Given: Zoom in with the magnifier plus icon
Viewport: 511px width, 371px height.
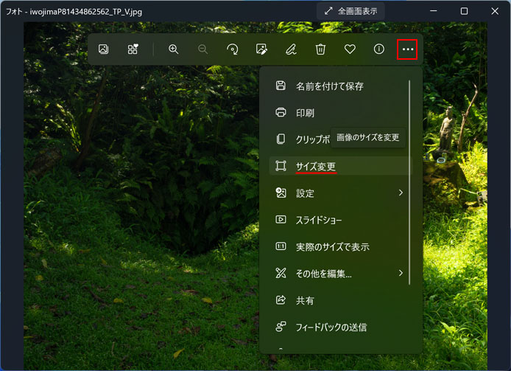Looking at the screenshot, I should tap(173, 49).
